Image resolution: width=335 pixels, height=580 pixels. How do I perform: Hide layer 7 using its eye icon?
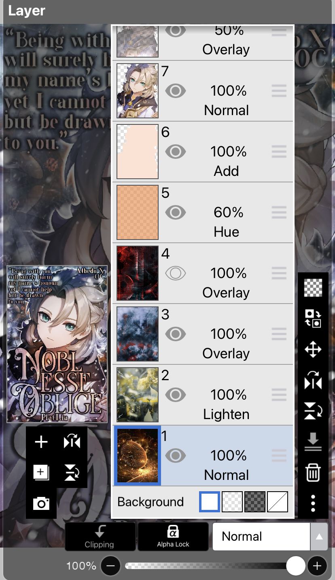pos(176,91)
